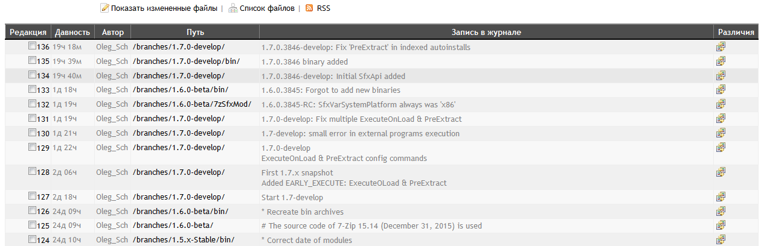
Task: Open differences icon for revision 124
Action: (x=721, y=240)
